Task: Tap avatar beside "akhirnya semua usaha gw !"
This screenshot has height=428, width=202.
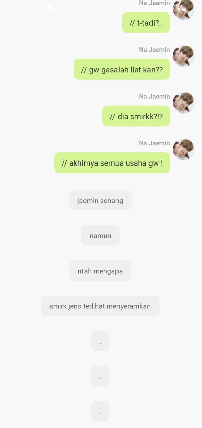Action: [x=183, y=149]
